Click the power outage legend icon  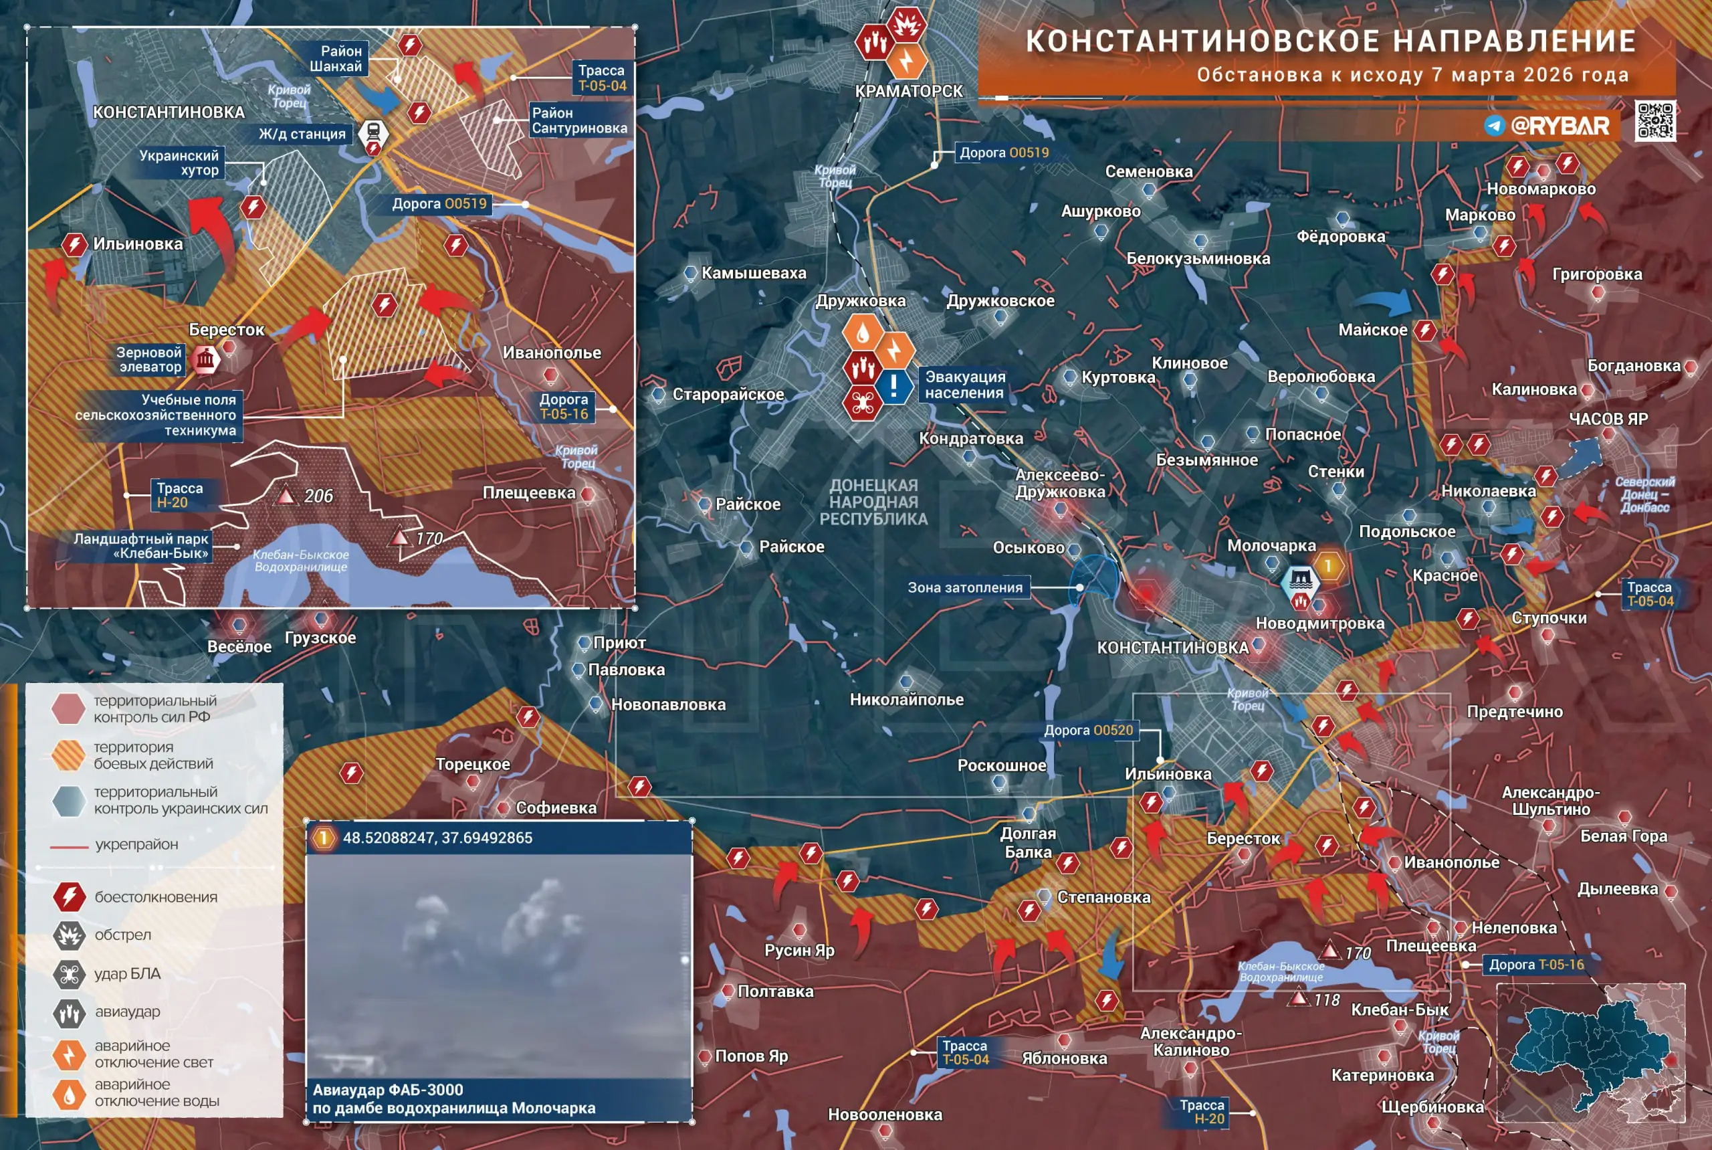pos(70,1054)
